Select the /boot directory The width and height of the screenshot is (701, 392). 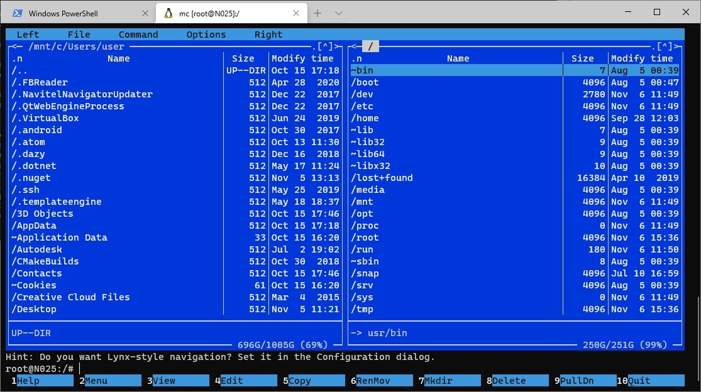515,82
